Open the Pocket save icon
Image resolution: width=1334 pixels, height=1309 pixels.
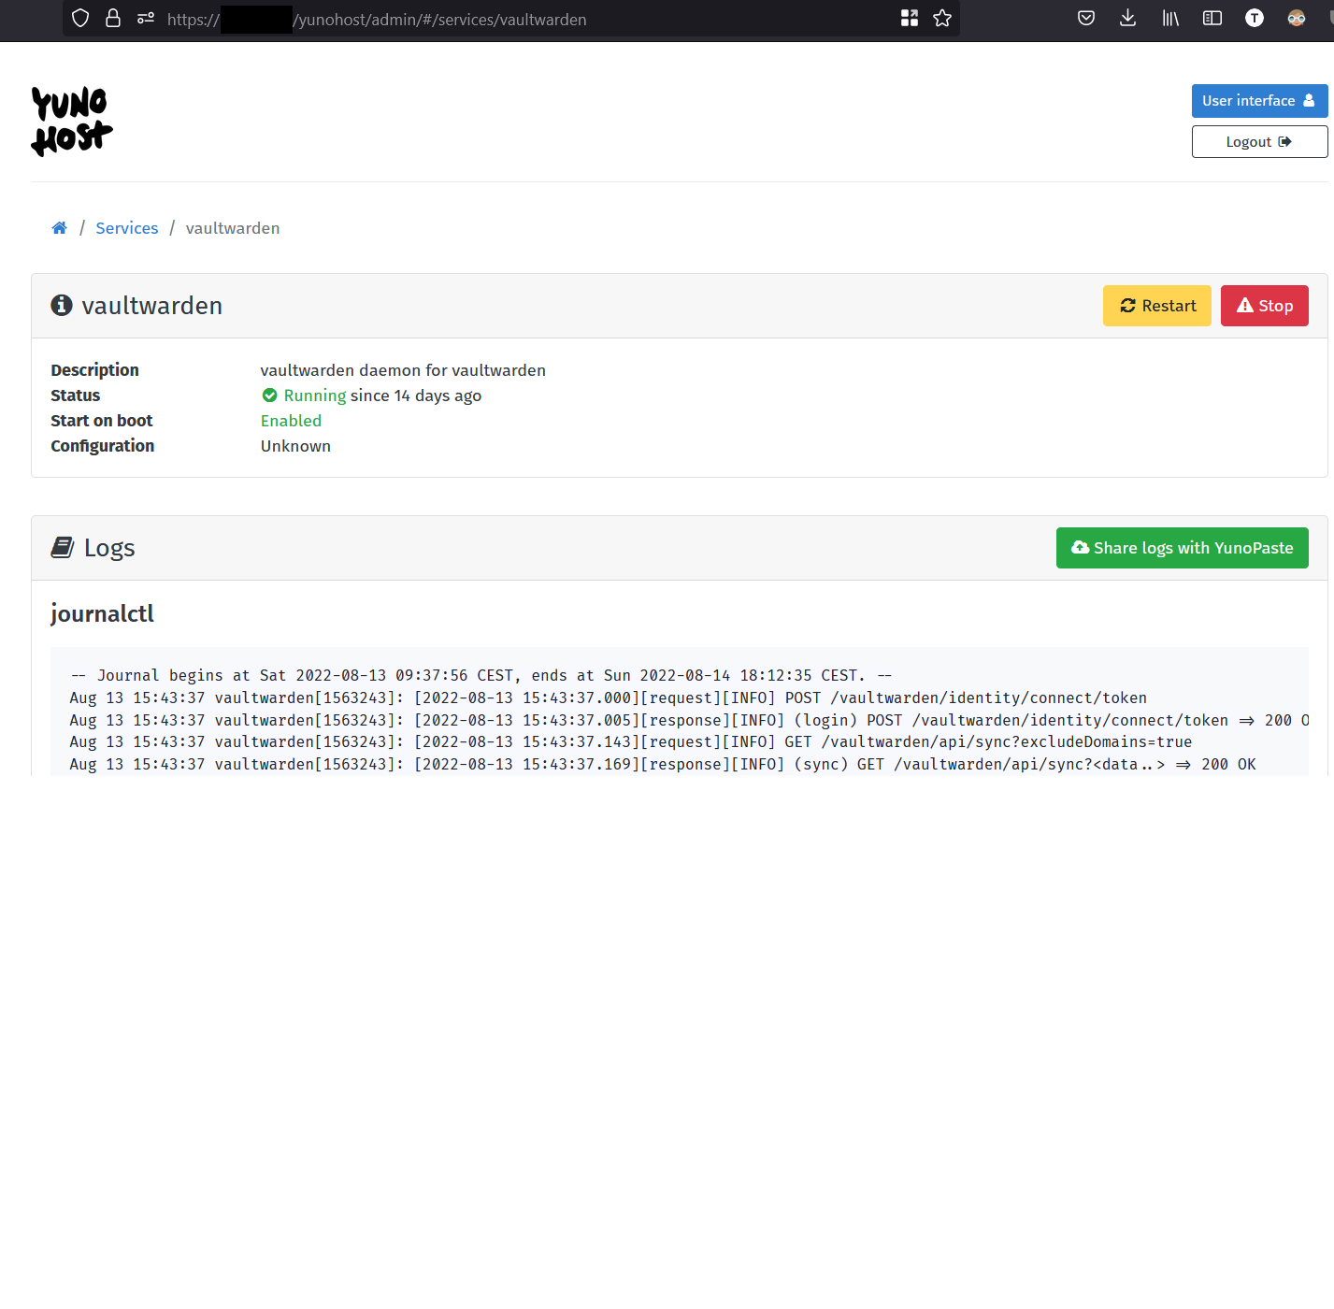tap(1086, 19)
